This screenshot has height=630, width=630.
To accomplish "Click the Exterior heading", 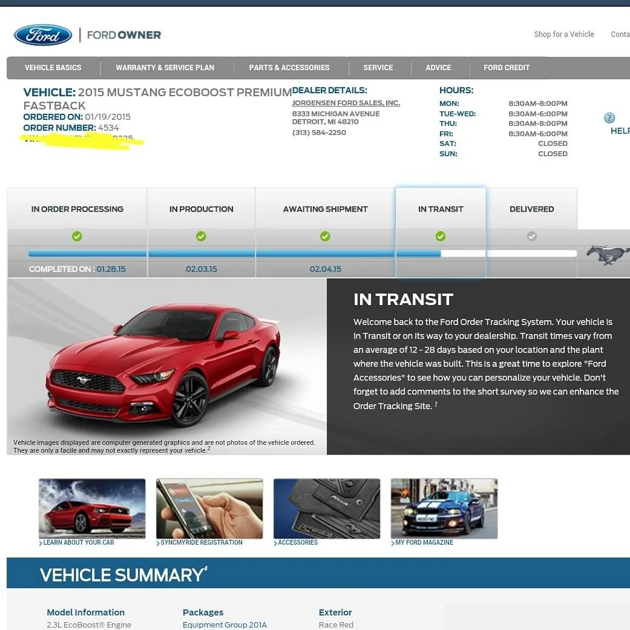I will click(335, 612).
